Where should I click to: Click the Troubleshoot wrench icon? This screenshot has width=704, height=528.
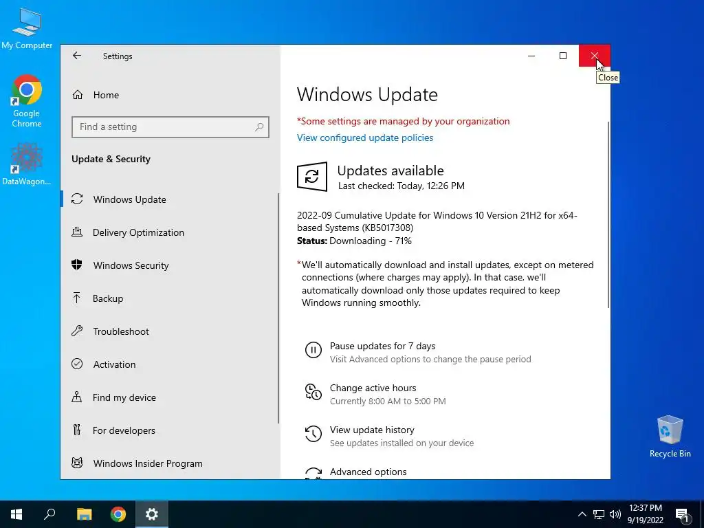[77, 331]
